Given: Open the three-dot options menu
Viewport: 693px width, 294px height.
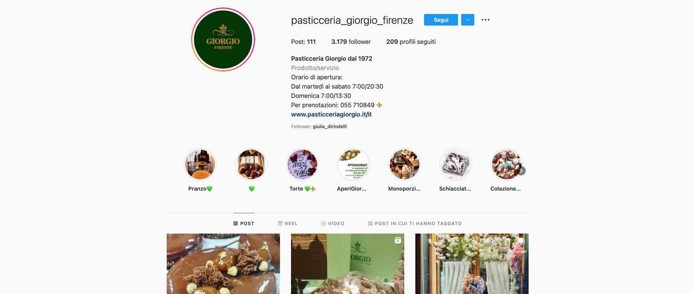Looking at the screenshot, I should coord(485,20).
